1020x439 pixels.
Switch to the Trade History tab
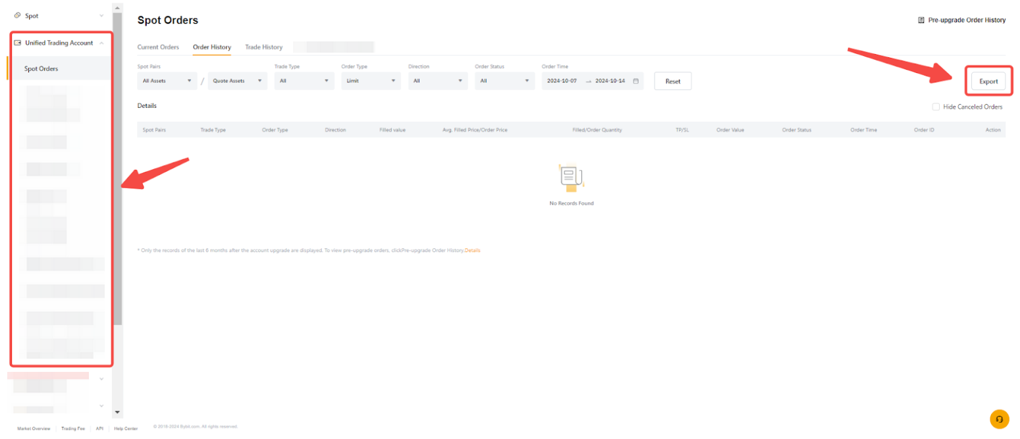click(263, 47)
